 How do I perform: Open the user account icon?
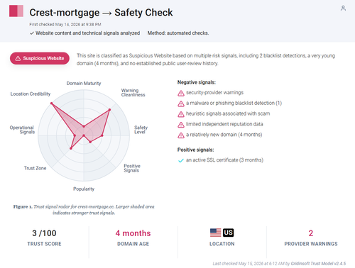(x=343, y=9)
